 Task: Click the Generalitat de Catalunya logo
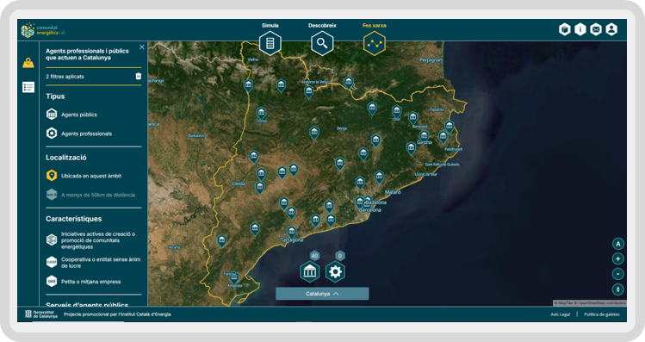41,314
